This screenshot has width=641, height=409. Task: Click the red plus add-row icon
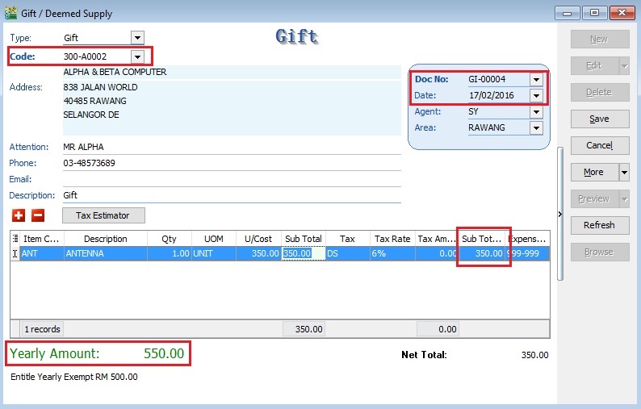[19, 215]
